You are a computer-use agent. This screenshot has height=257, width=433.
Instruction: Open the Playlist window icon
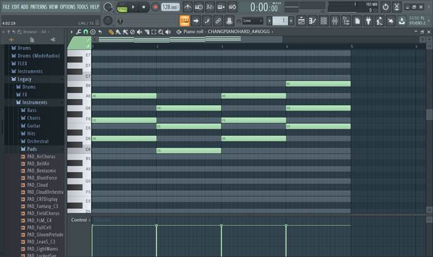pyautogui.click(x=302, y=21)
